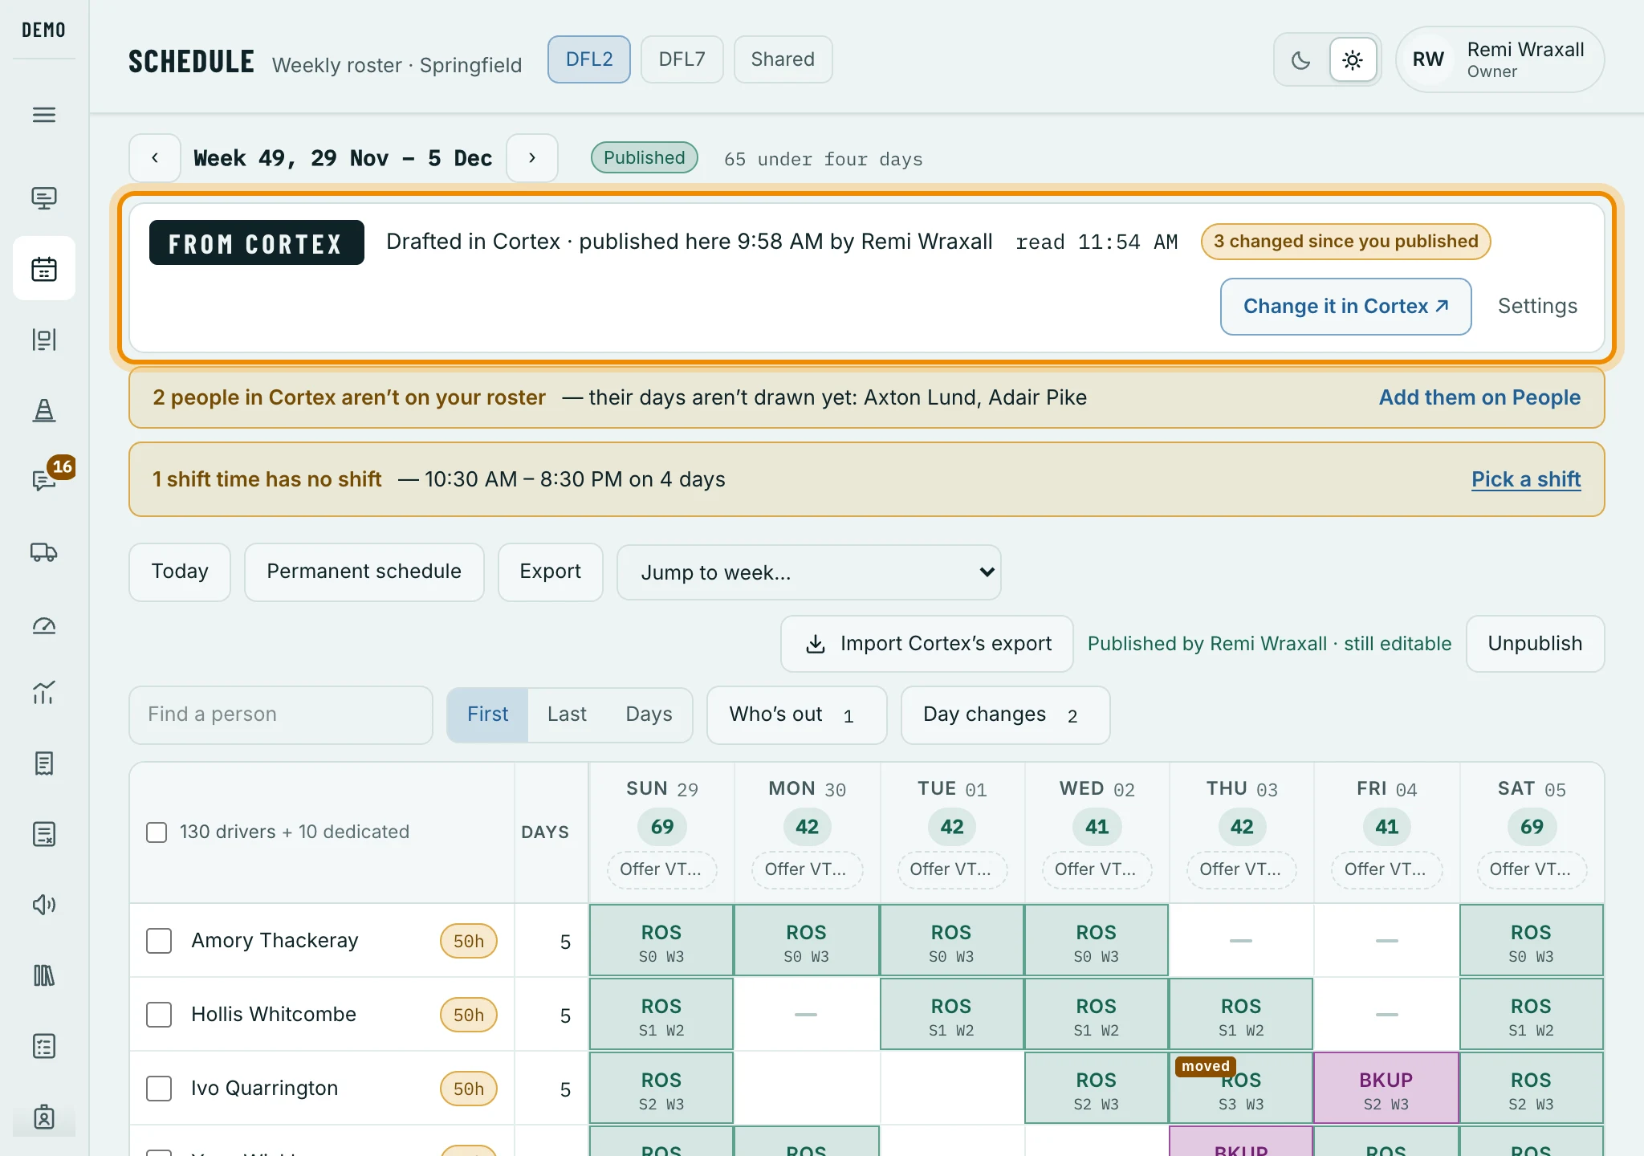Image resolution: width=1644 pixels, height=1156 pixels.
Task: Switch to the DFL7 tab
Action: point(682,59)
